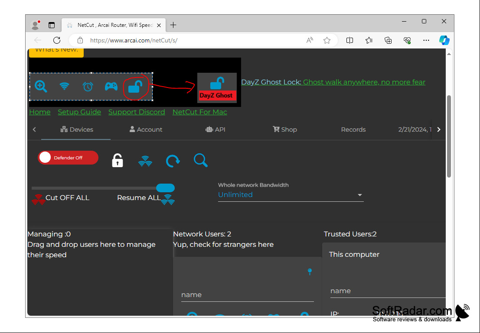
Task: Open the Home link
Action: click(x=40, y=112)
